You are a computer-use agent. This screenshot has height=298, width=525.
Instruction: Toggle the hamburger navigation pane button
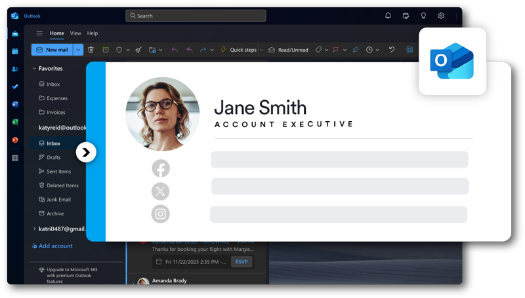point(39,33)
